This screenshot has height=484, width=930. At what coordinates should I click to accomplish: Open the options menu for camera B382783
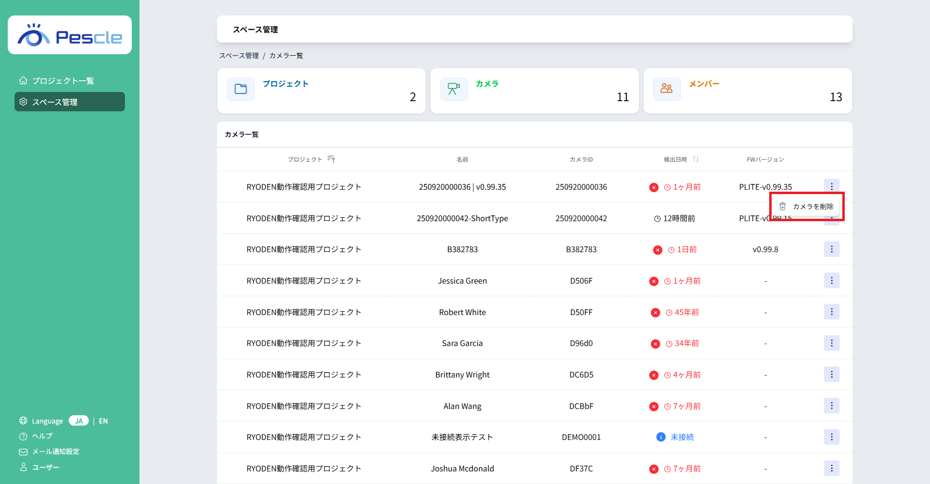coord(832,249)
